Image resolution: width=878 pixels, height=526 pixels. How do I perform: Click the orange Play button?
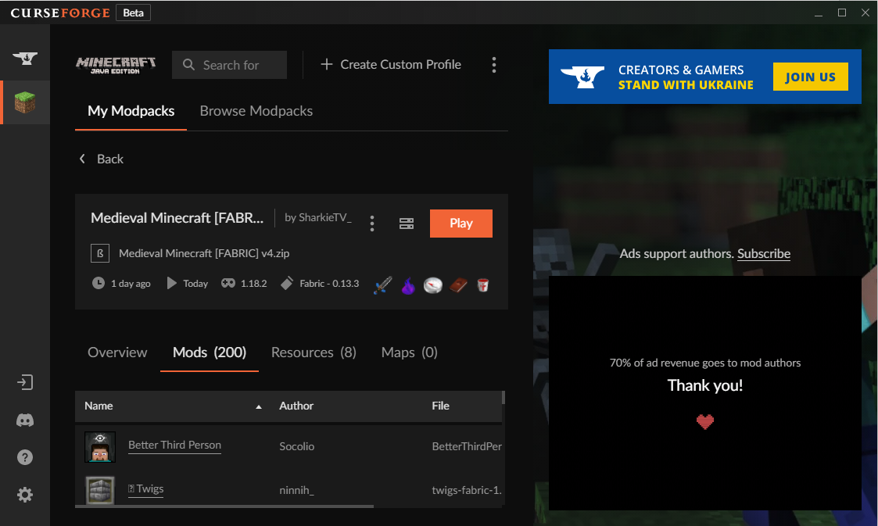coord(461,224)
